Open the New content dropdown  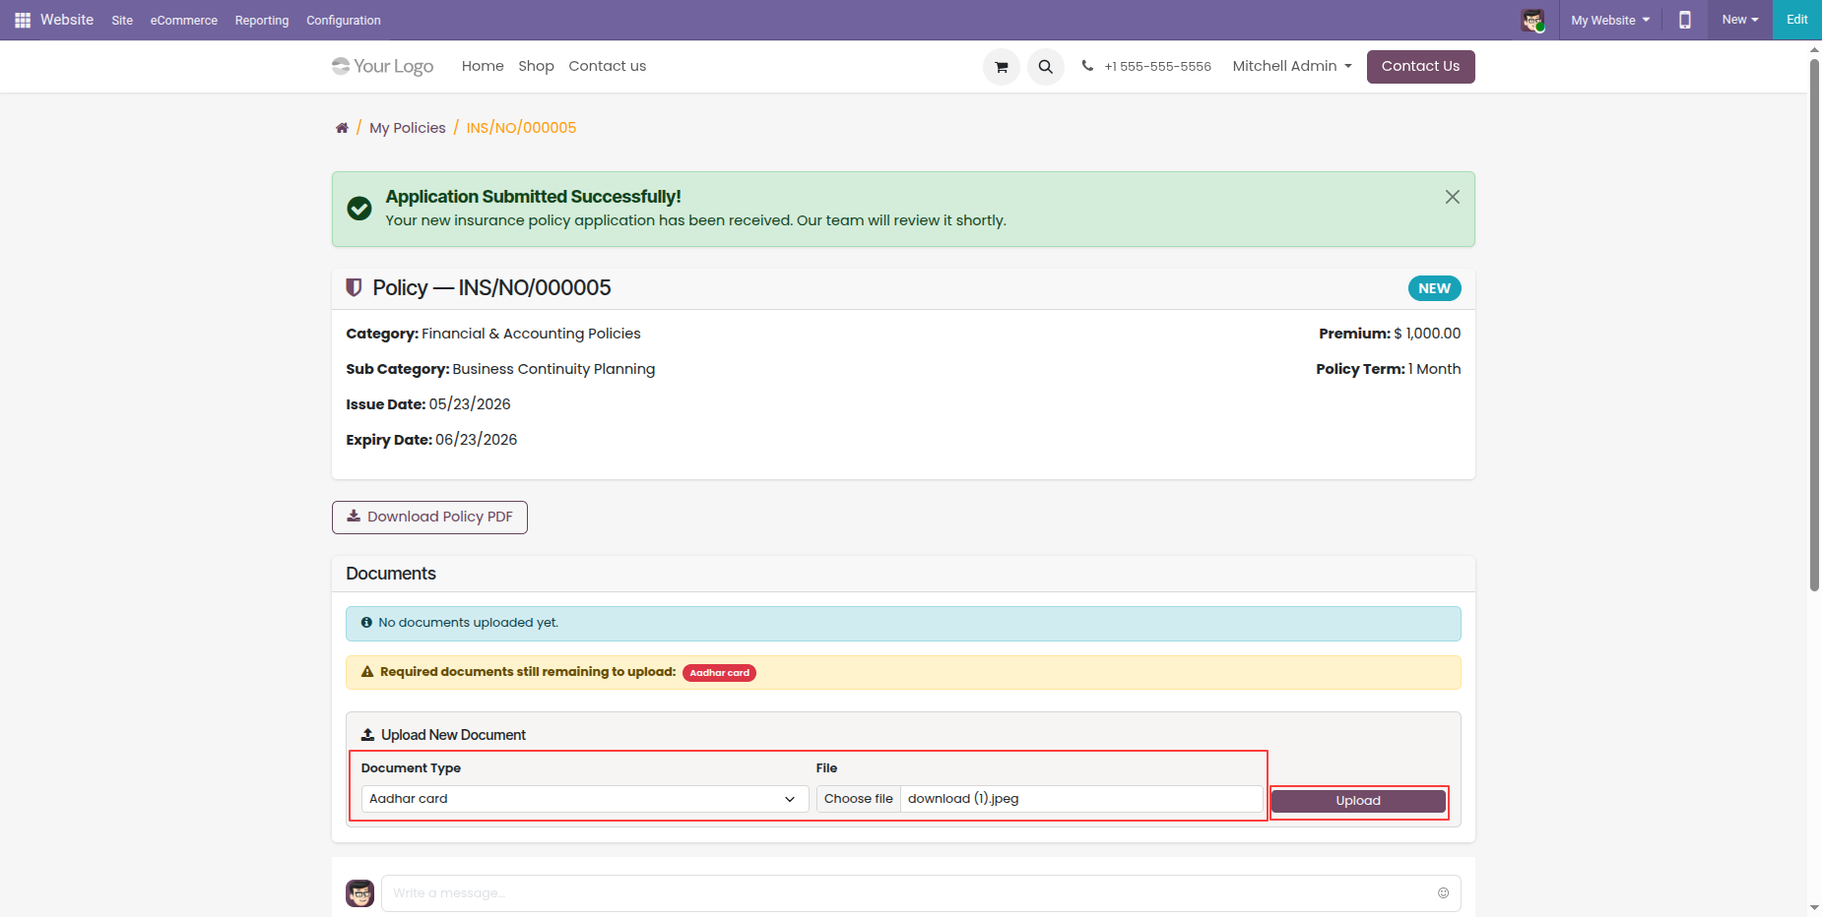1740,20
